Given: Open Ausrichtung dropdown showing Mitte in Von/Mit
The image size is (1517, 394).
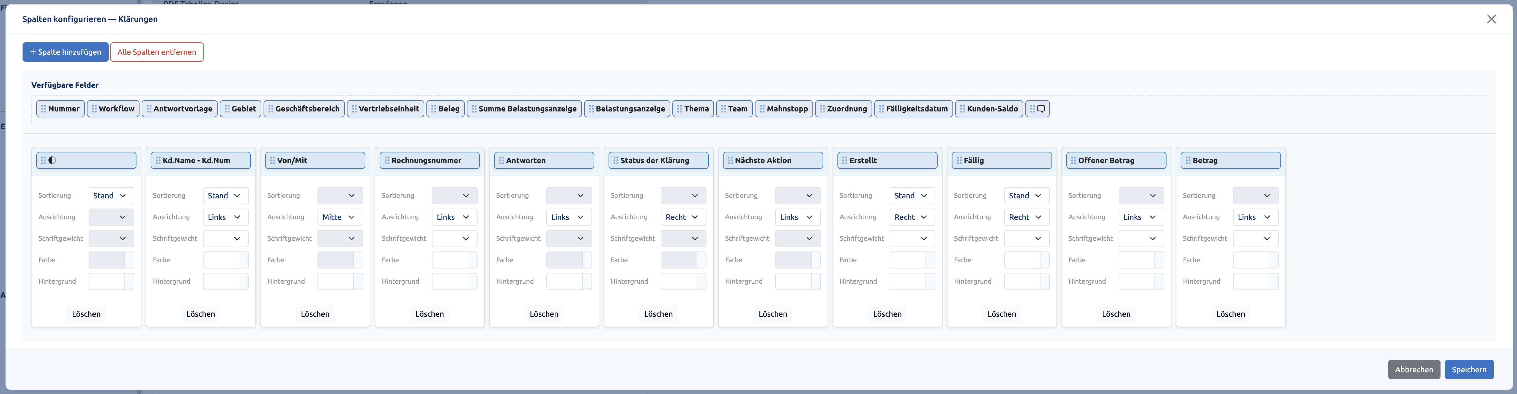Looking at the screenshot, I should pos(340,217).
